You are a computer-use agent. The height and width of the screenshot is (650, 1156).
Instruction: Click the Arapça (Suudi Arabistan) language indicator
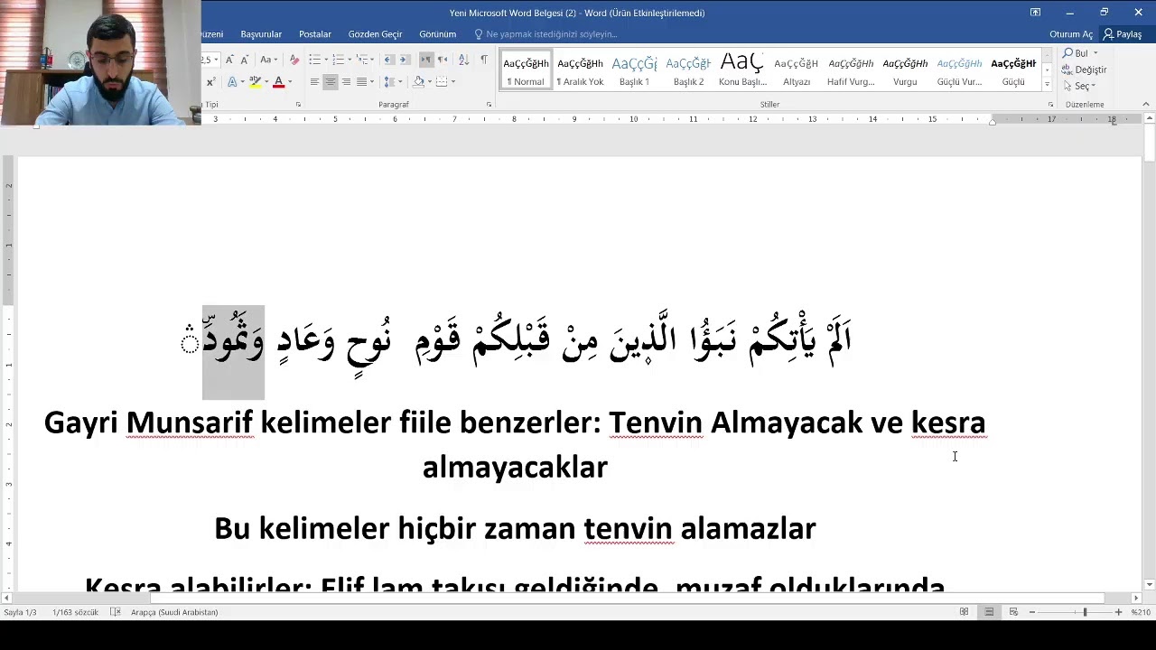pos(174,612)
